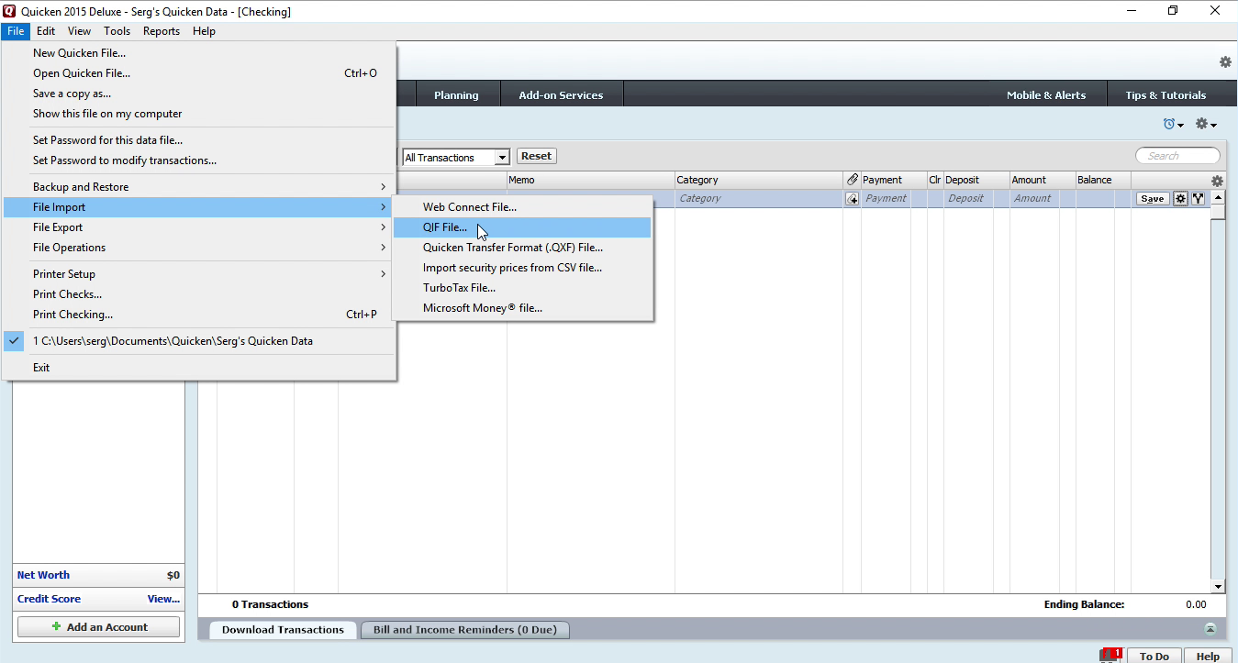Click into the register Search field
1238x663 pixels.
(1178, 156)
